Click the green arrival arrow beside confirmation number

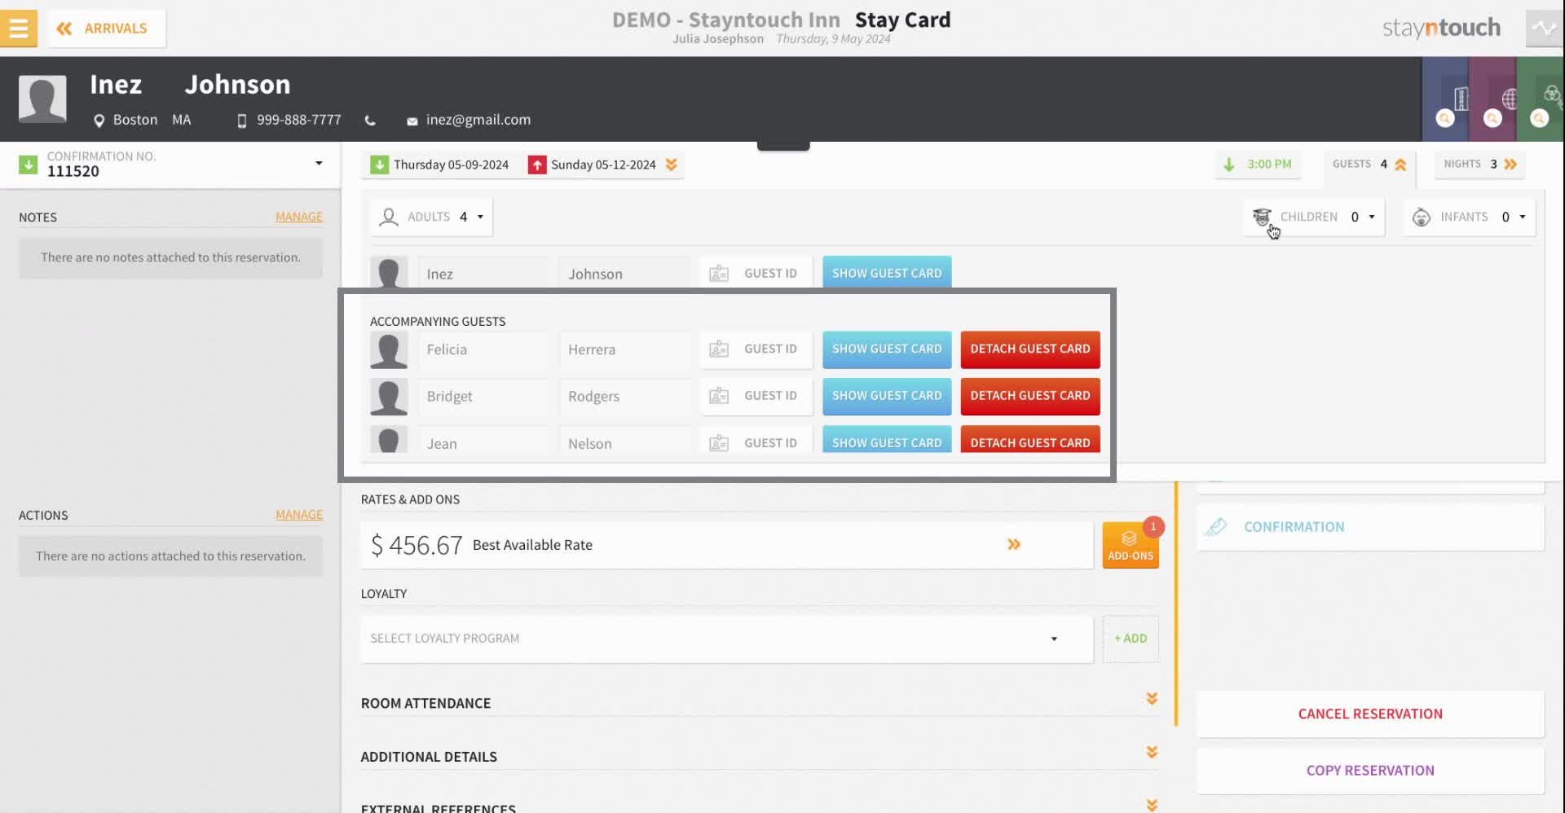pos(29,165)
